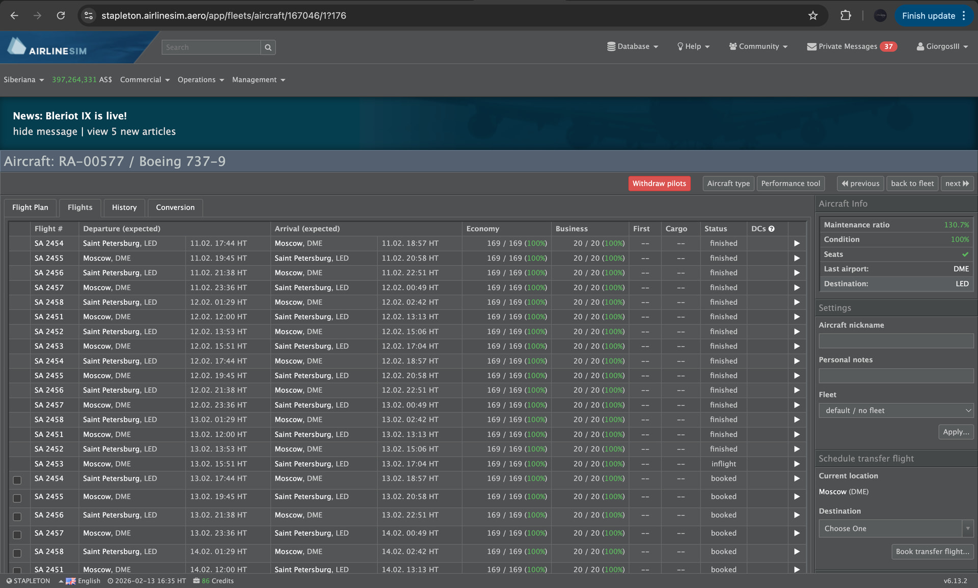Bookmark page with the star icon

813,16
